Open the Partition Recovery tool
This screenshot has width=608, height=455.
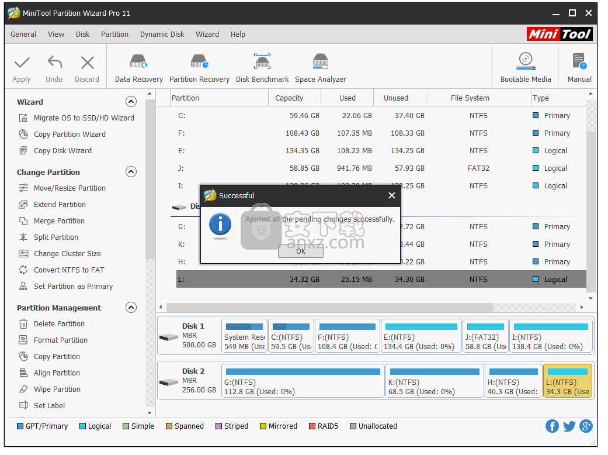[x=199, y=68]
